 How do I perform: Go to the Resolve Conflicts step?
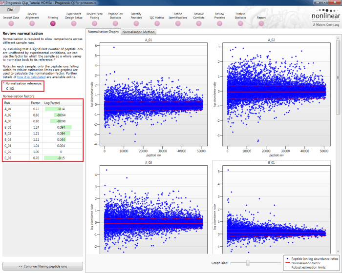coord(199,19)
